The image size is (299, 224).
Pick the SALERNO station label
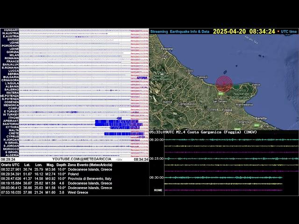pos(12,90)
